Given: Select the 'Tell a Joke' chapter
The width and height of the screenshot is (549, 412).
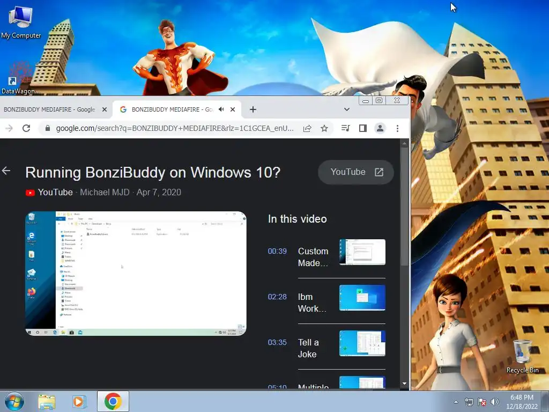Looking at the screenshot, I should [x=308, y=348].
